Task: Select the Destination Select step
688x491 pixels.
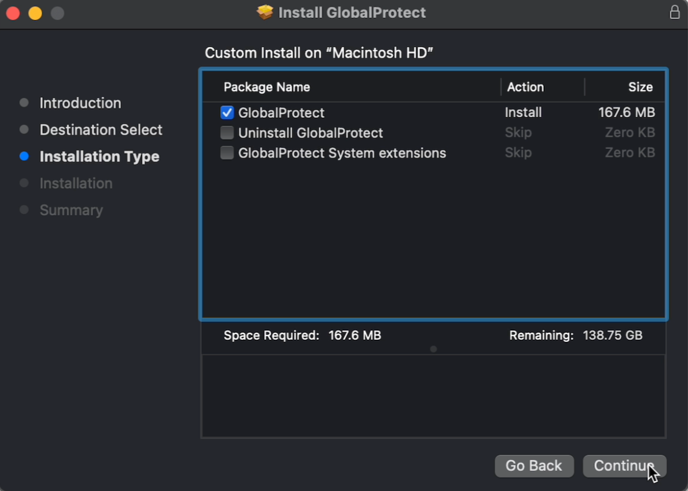Action: point(101,130)
